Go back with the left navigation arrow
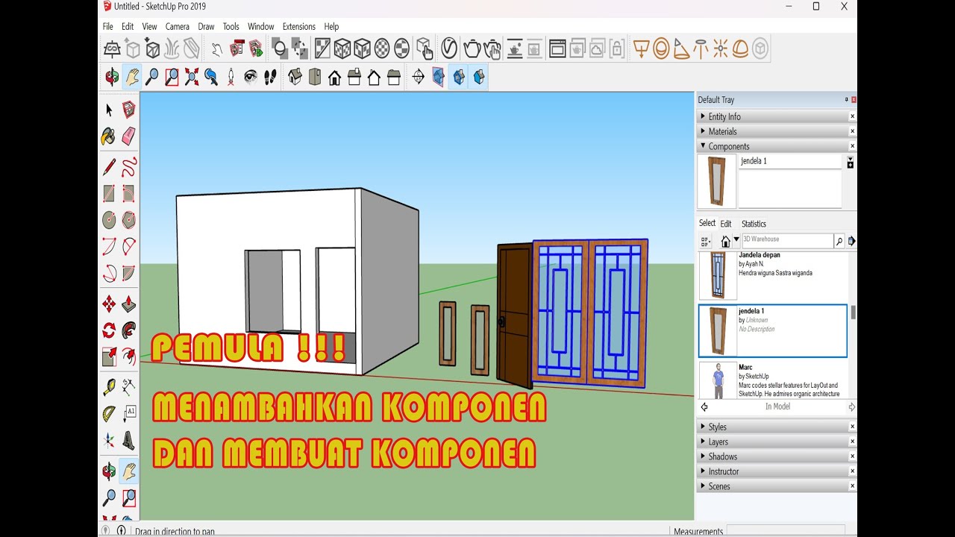The image size is (955, 537). (x=704, y=407)
